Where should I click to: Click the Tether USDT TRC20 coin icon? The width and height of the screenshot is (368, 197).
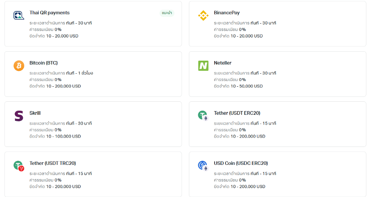(x=19, y=166)
